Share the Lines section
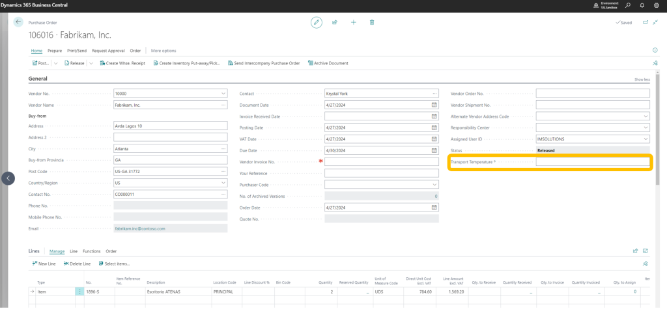This screenshot has height=311, width=667. pyautogui.click(x=636, y=251)
